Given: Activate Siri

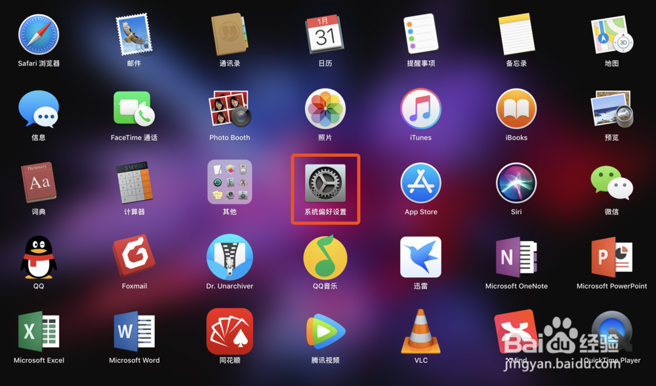Looking at the screenshot, I should [x=516, y=183].
